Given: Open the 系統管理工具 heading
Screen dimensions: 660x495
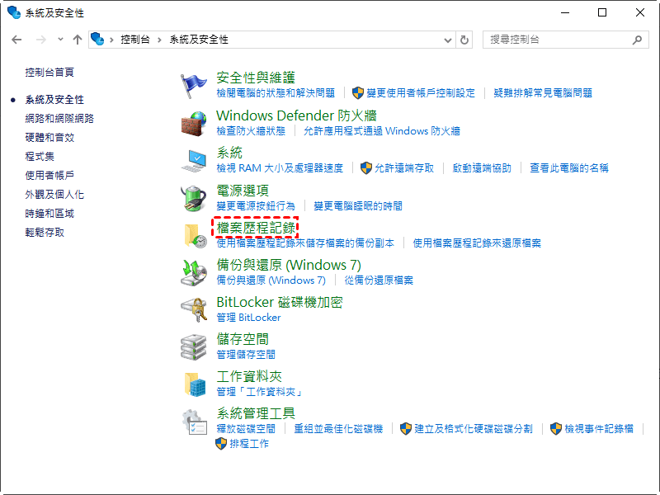Looking at the screenshot, I should point(256,413).
